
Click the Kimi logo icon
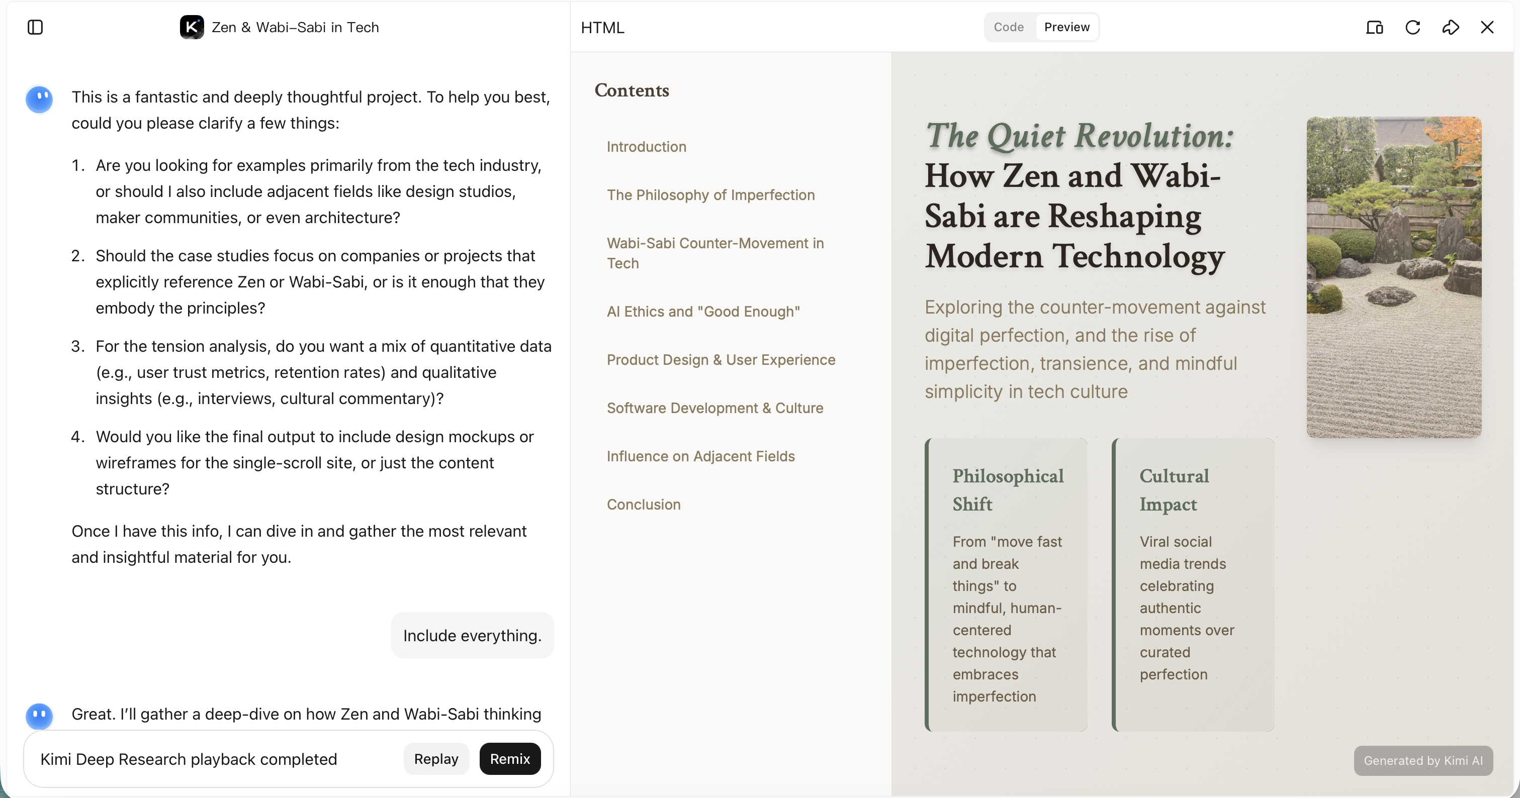(x=192, y=27)
